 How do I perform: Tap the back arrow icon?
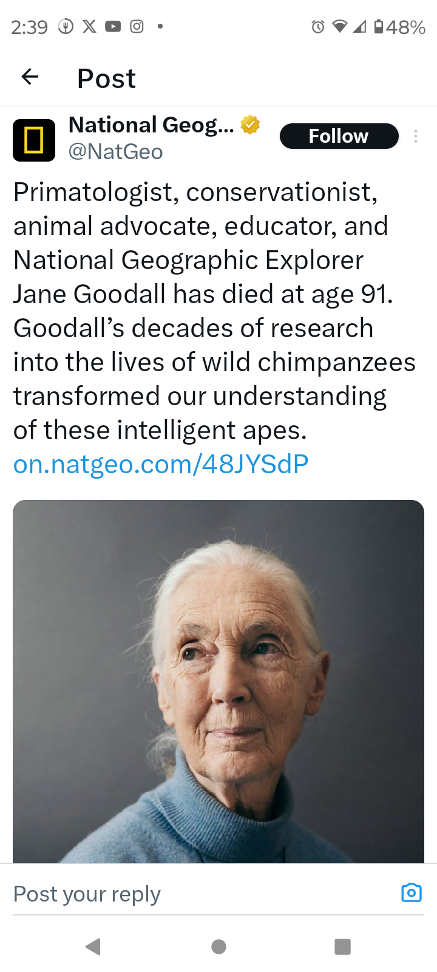30,77
